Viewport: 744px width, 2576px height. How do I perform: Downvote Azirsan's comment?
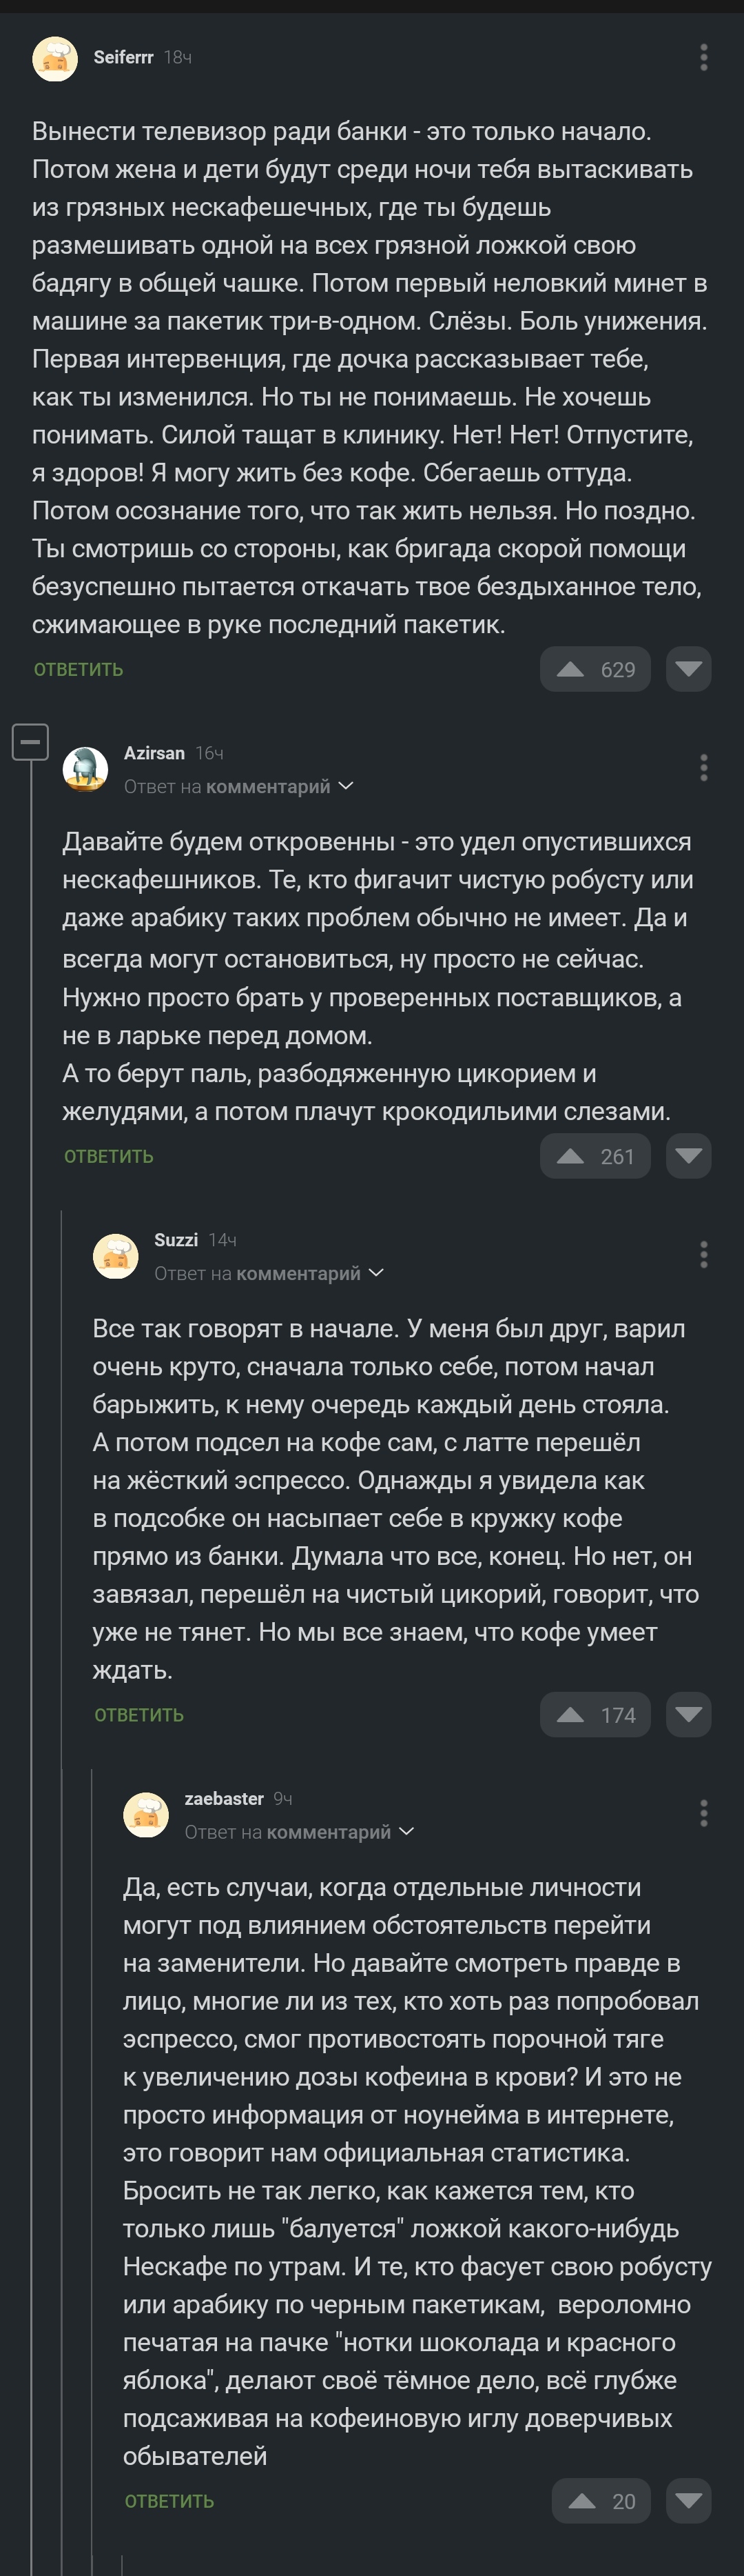689,1157
